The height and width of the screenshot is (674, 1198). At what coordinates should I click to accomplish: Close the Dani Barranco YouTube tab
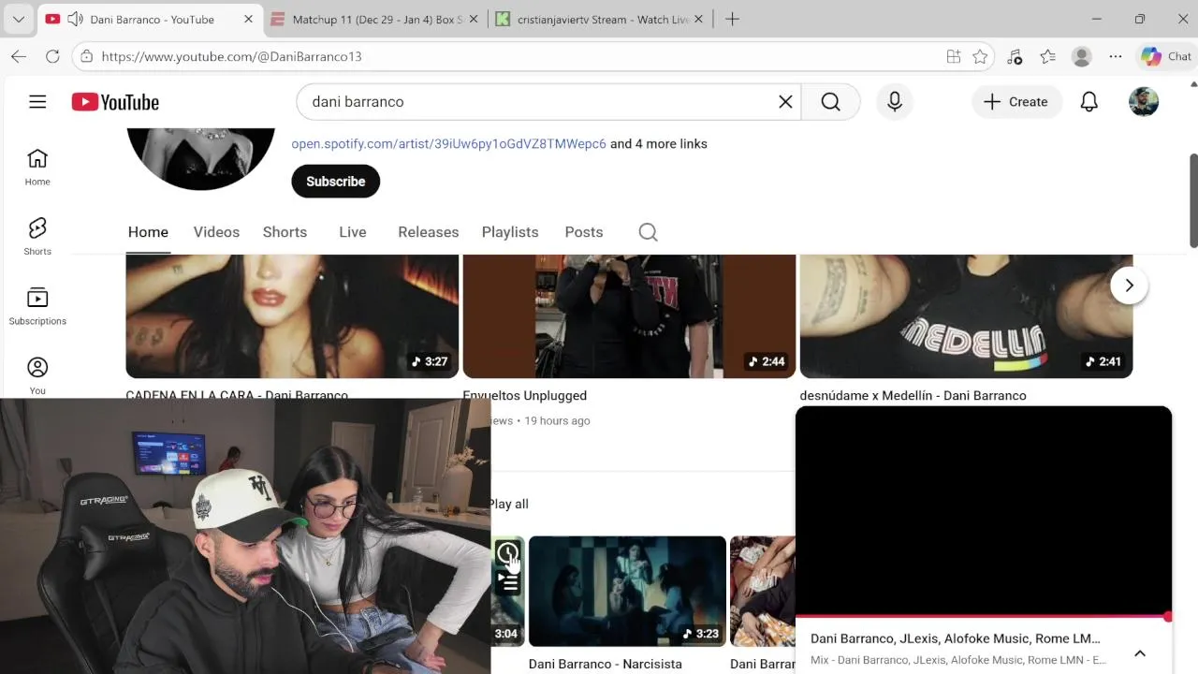pos(248,19)
